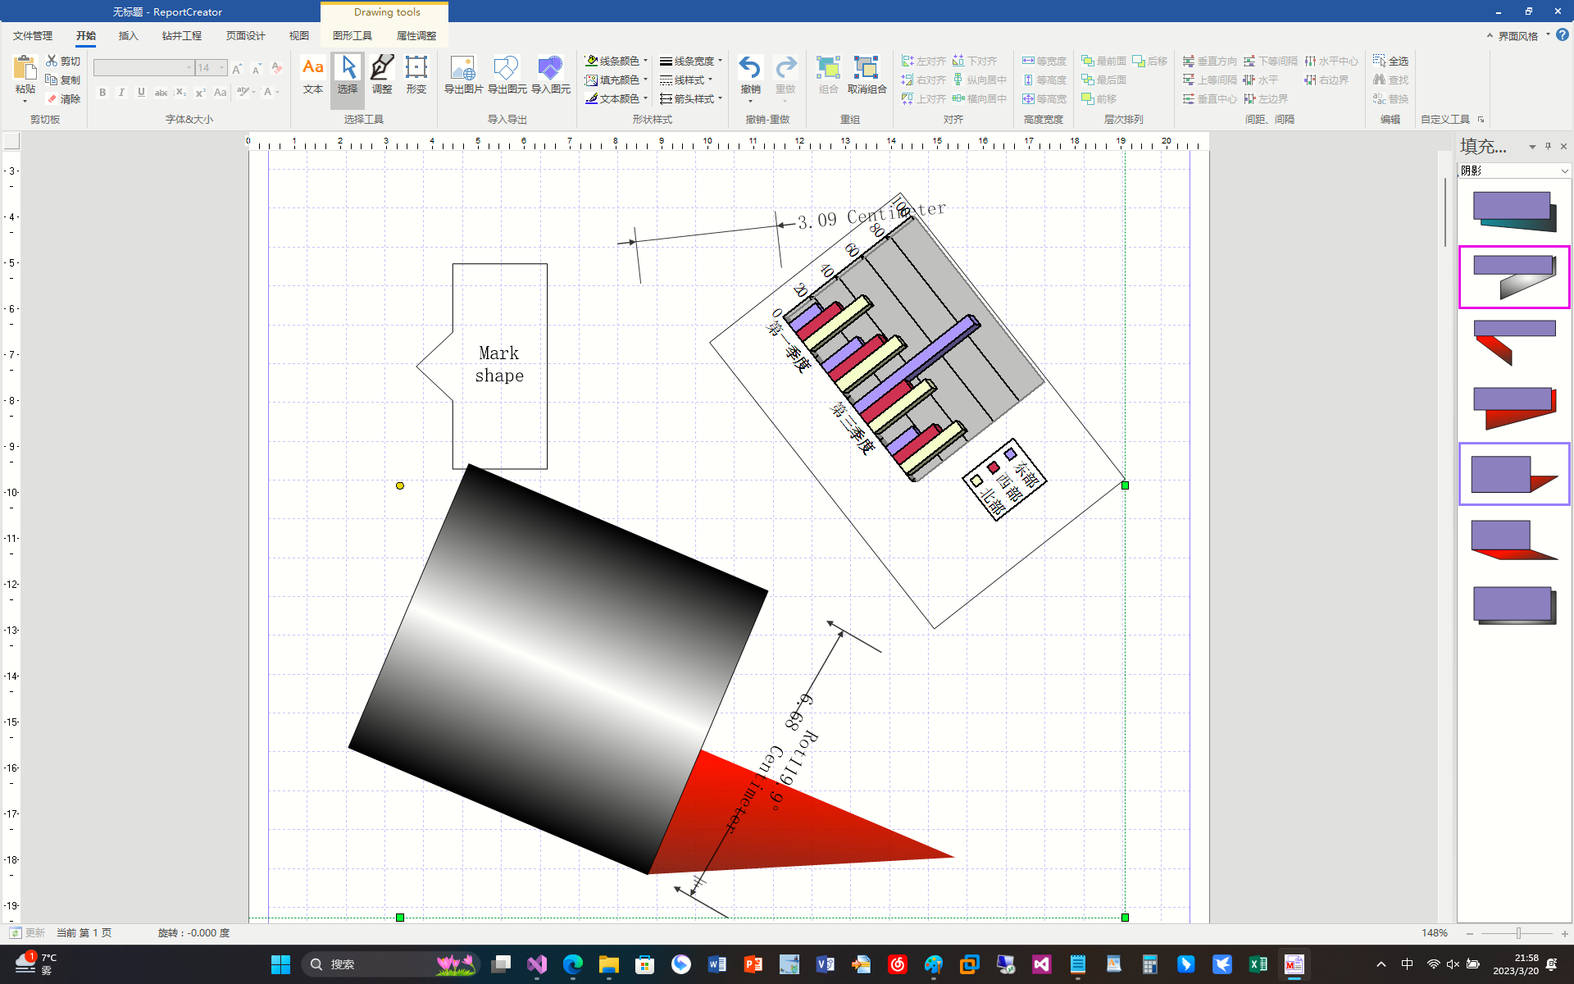This screenshot has height=984, width=1574.
Task: Choose the 形变 transform tool
Action: point(416,74)
